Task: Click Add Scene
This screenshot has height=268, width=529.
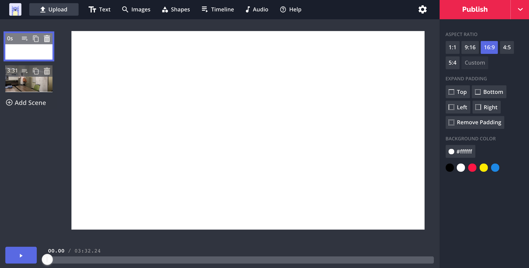Action: point(26,103)
